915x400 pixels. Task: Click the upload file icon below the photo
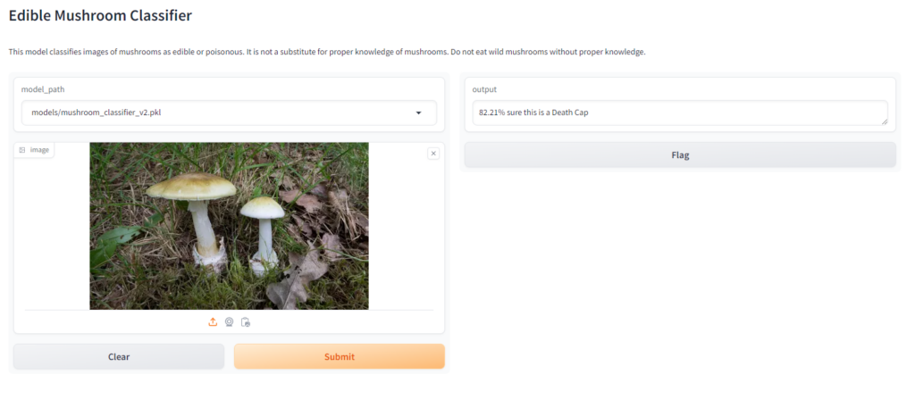213,321
